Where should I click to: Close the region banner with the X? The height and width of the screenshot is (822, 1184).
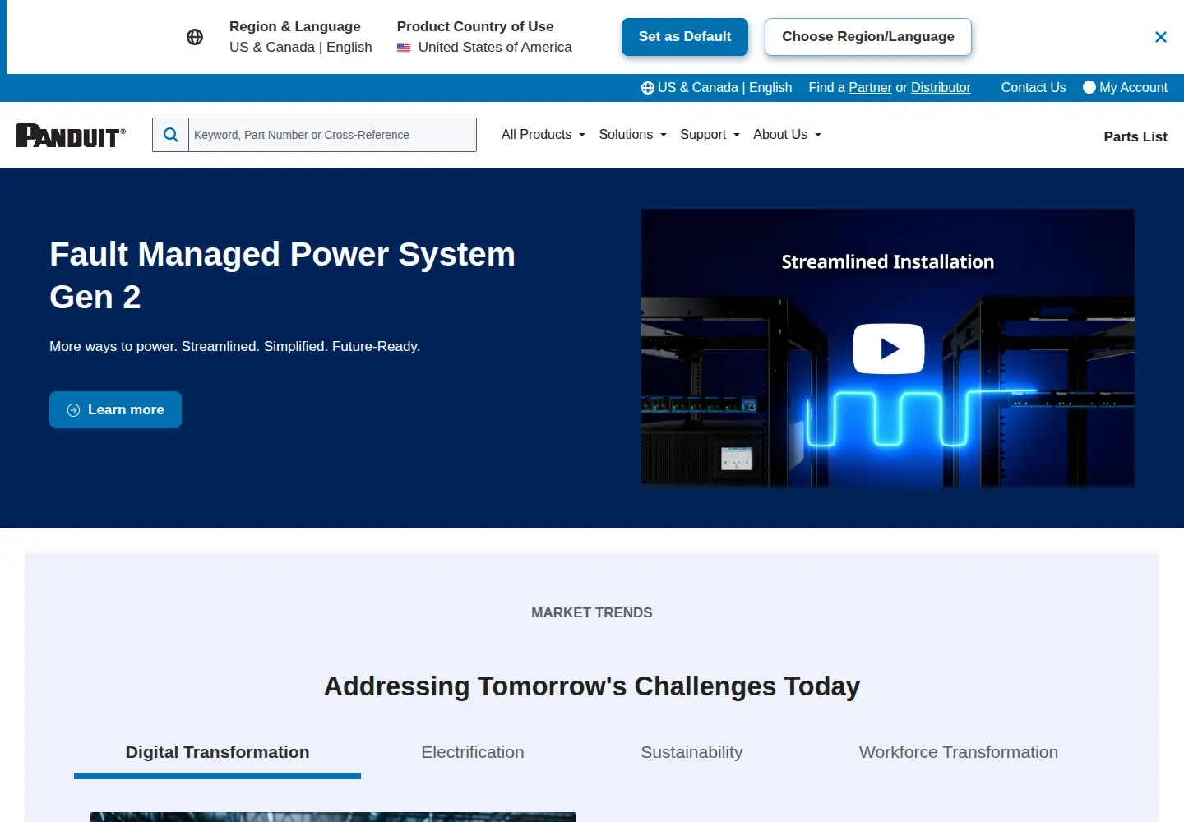pos(1161,37)
